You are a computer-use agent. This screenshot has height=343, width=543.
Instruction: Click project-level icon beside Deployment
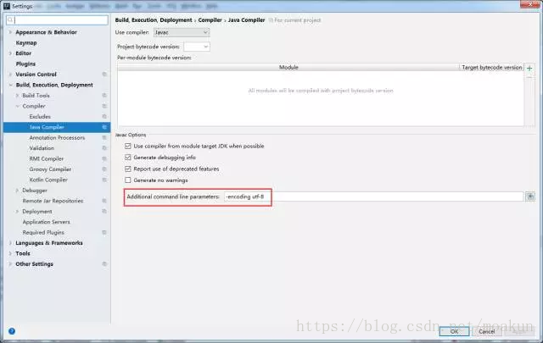(x=104, y=211)
